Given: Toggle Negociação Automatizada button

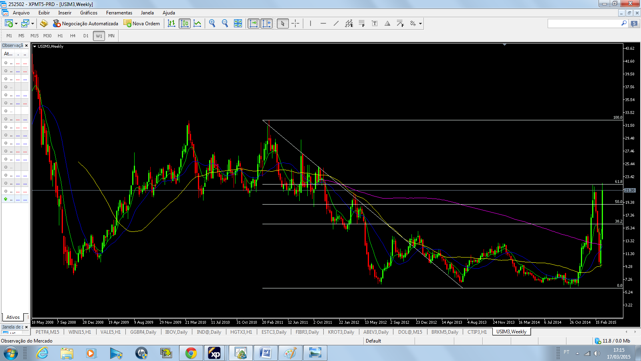Looking at the screenshot, I should [x=85, y=23].
